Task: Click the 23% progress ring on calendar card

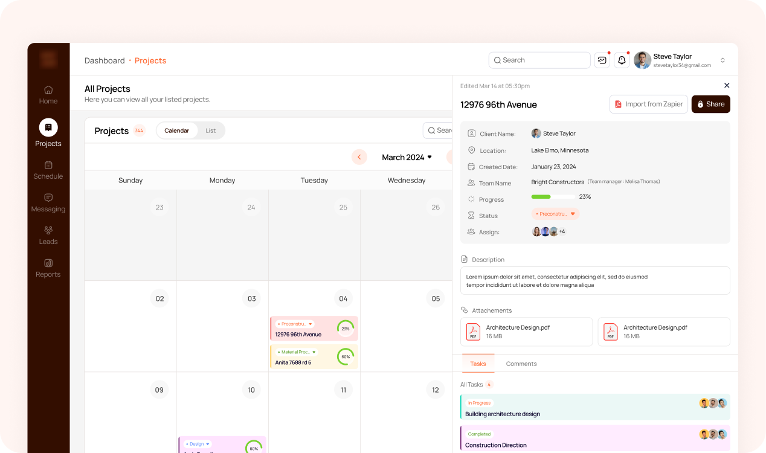Action: (346, 329)
